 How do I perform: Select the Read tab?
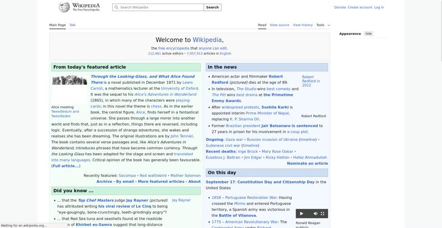pos(262,25)
